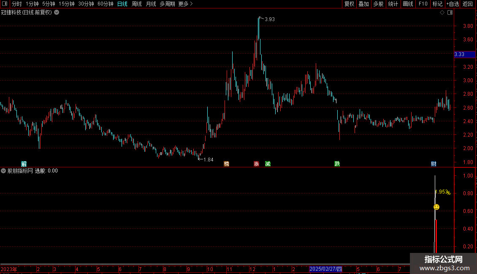Click month 12 on the time axis
477x274 pixels.
pyautogui.click(x=252, y=269)
